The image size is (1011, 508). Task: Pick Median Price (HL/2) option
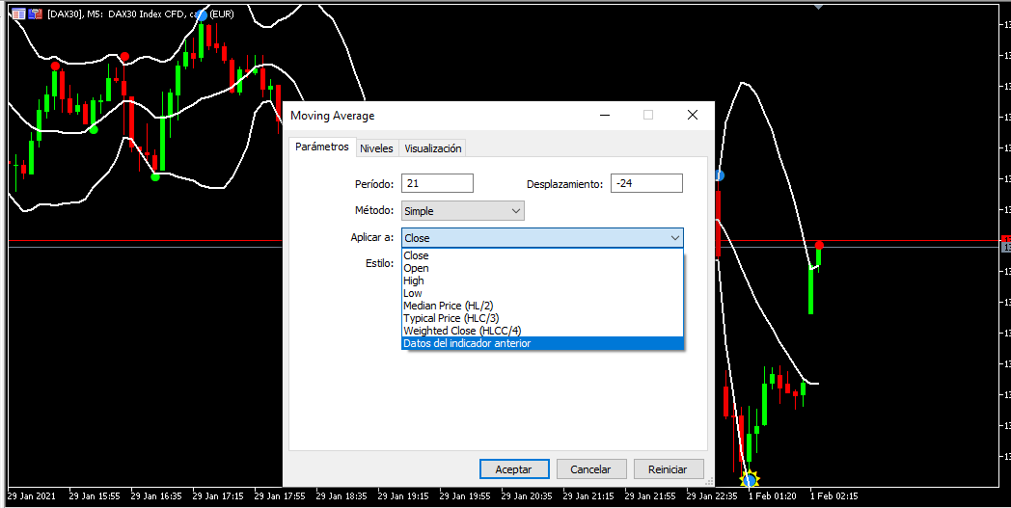pyautogui.click(x=541, y=306)
